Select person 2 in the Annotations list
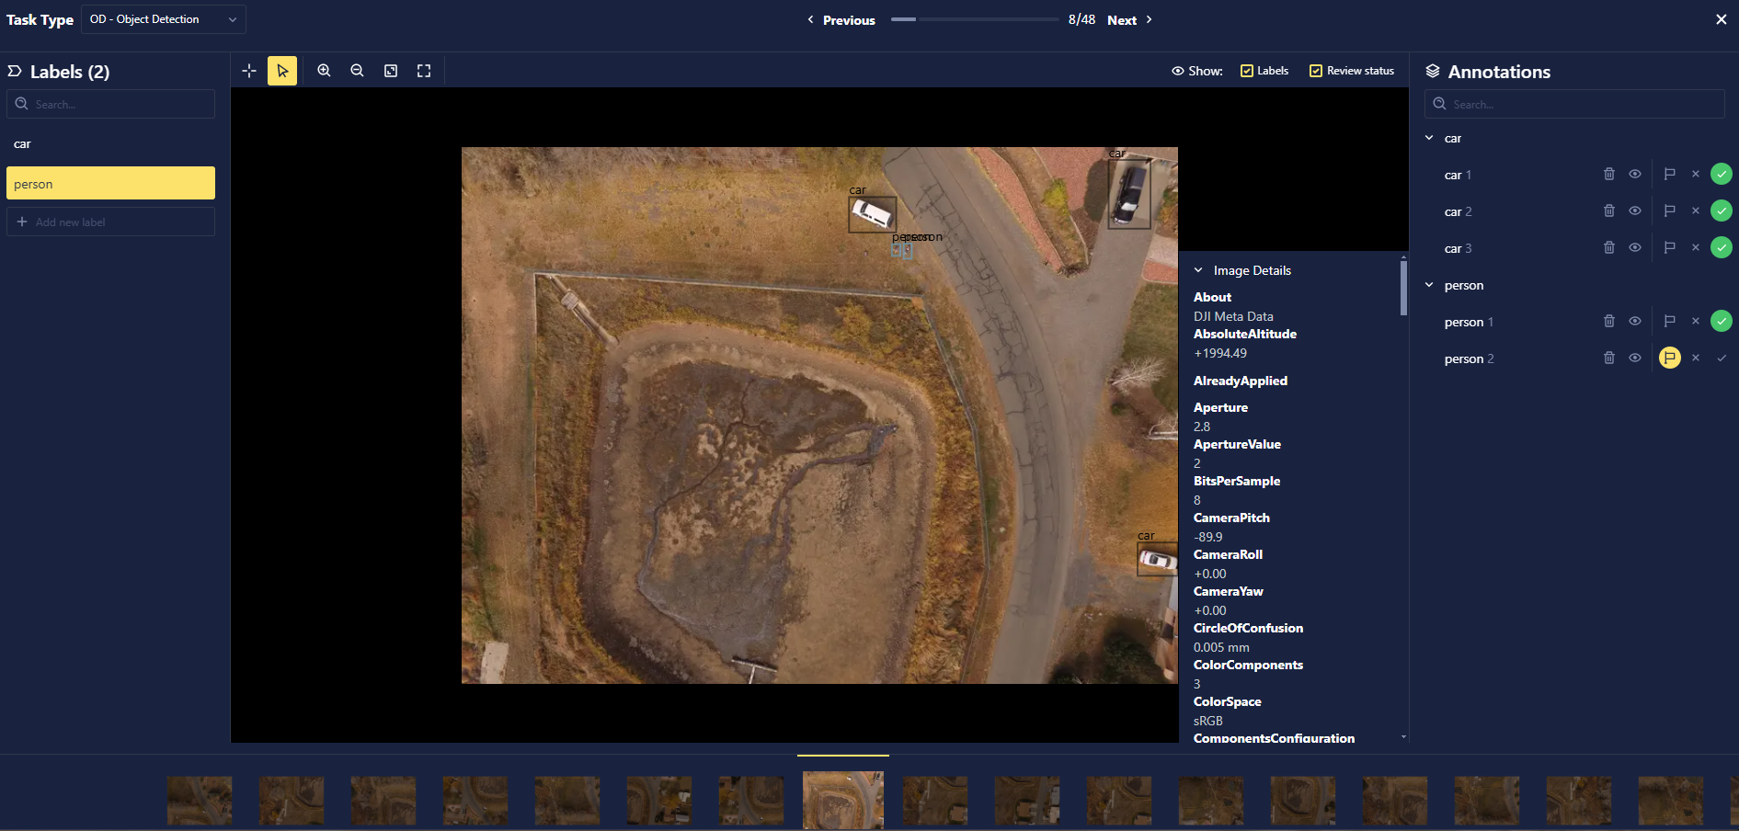 click(1469, 359)
